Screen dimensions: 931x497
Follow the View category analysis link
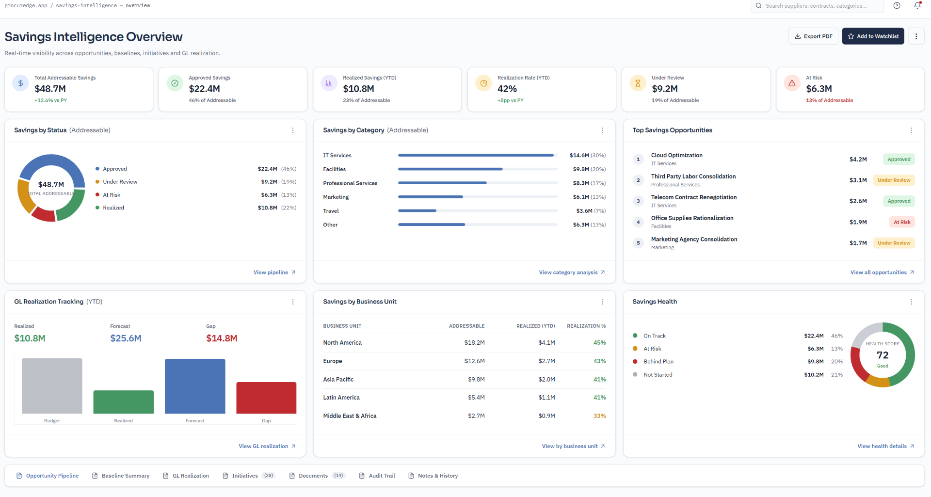tap(572, 273)
